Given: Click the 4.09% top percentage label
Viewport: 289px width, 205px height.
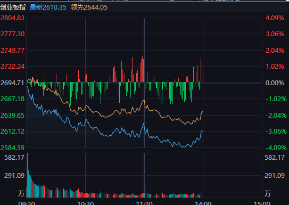Looking at the screenshot, I should 275,18.
